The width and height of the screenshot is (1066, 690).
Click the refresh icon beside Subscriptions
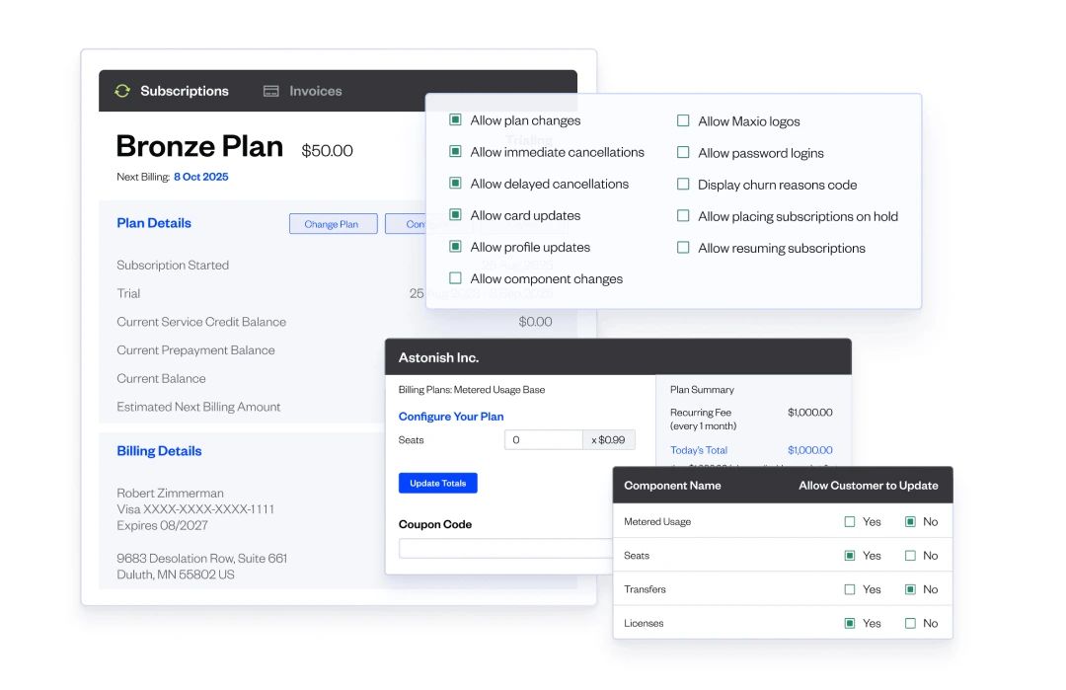[121, 91]
